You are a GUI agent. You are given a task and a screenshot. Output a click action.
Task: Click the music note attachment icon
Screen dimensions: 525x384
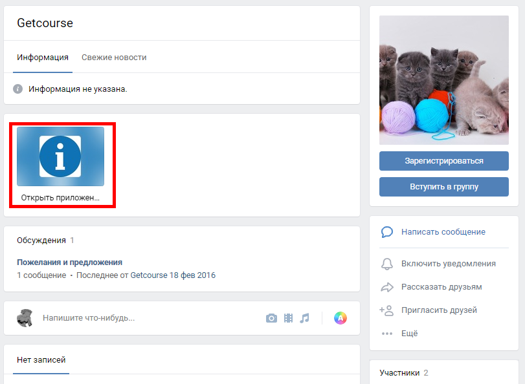pos(304,318)
